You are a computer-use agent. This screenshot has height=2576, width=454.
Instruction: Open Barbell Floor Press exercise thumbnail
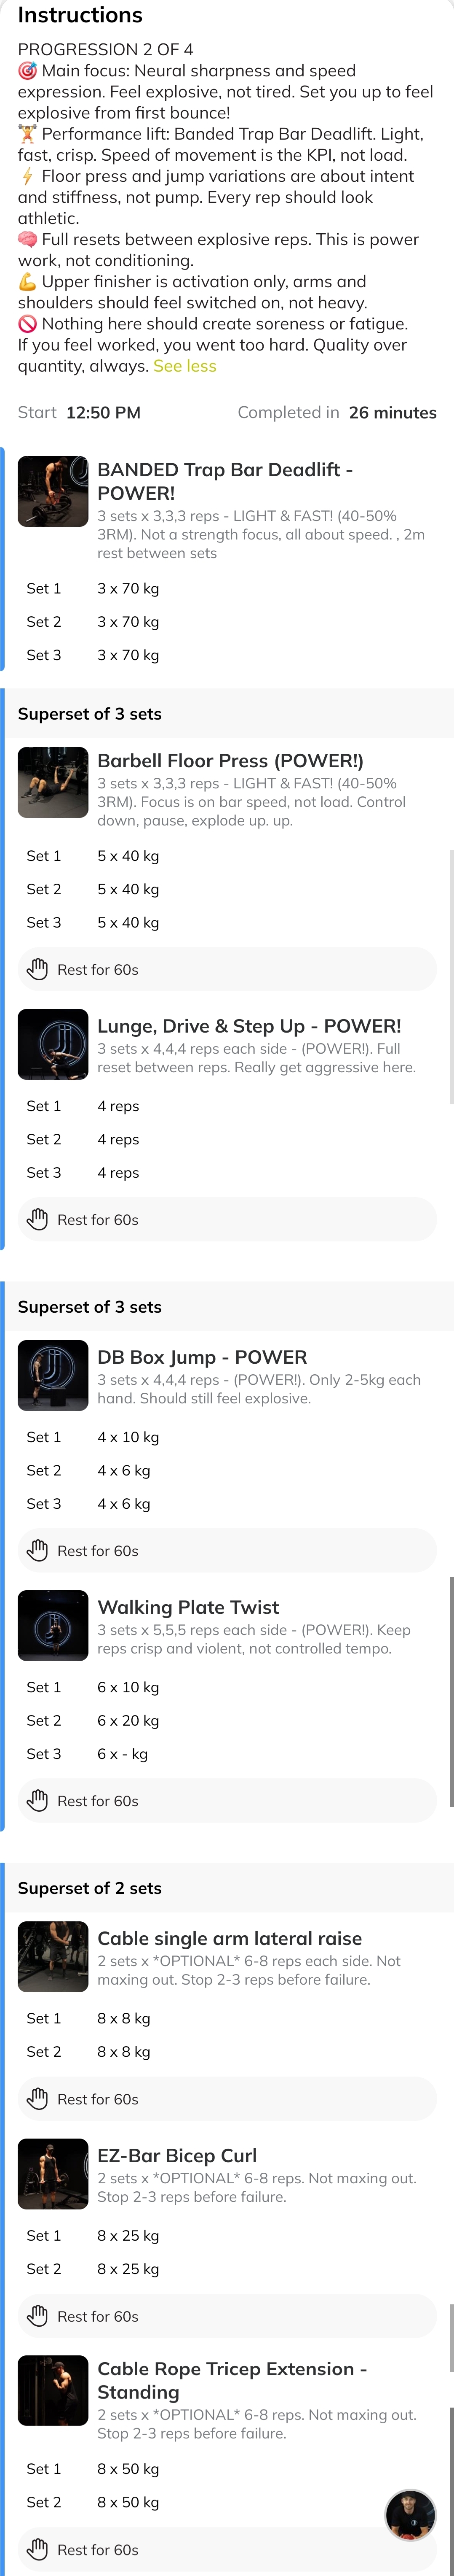coord(53,782)
